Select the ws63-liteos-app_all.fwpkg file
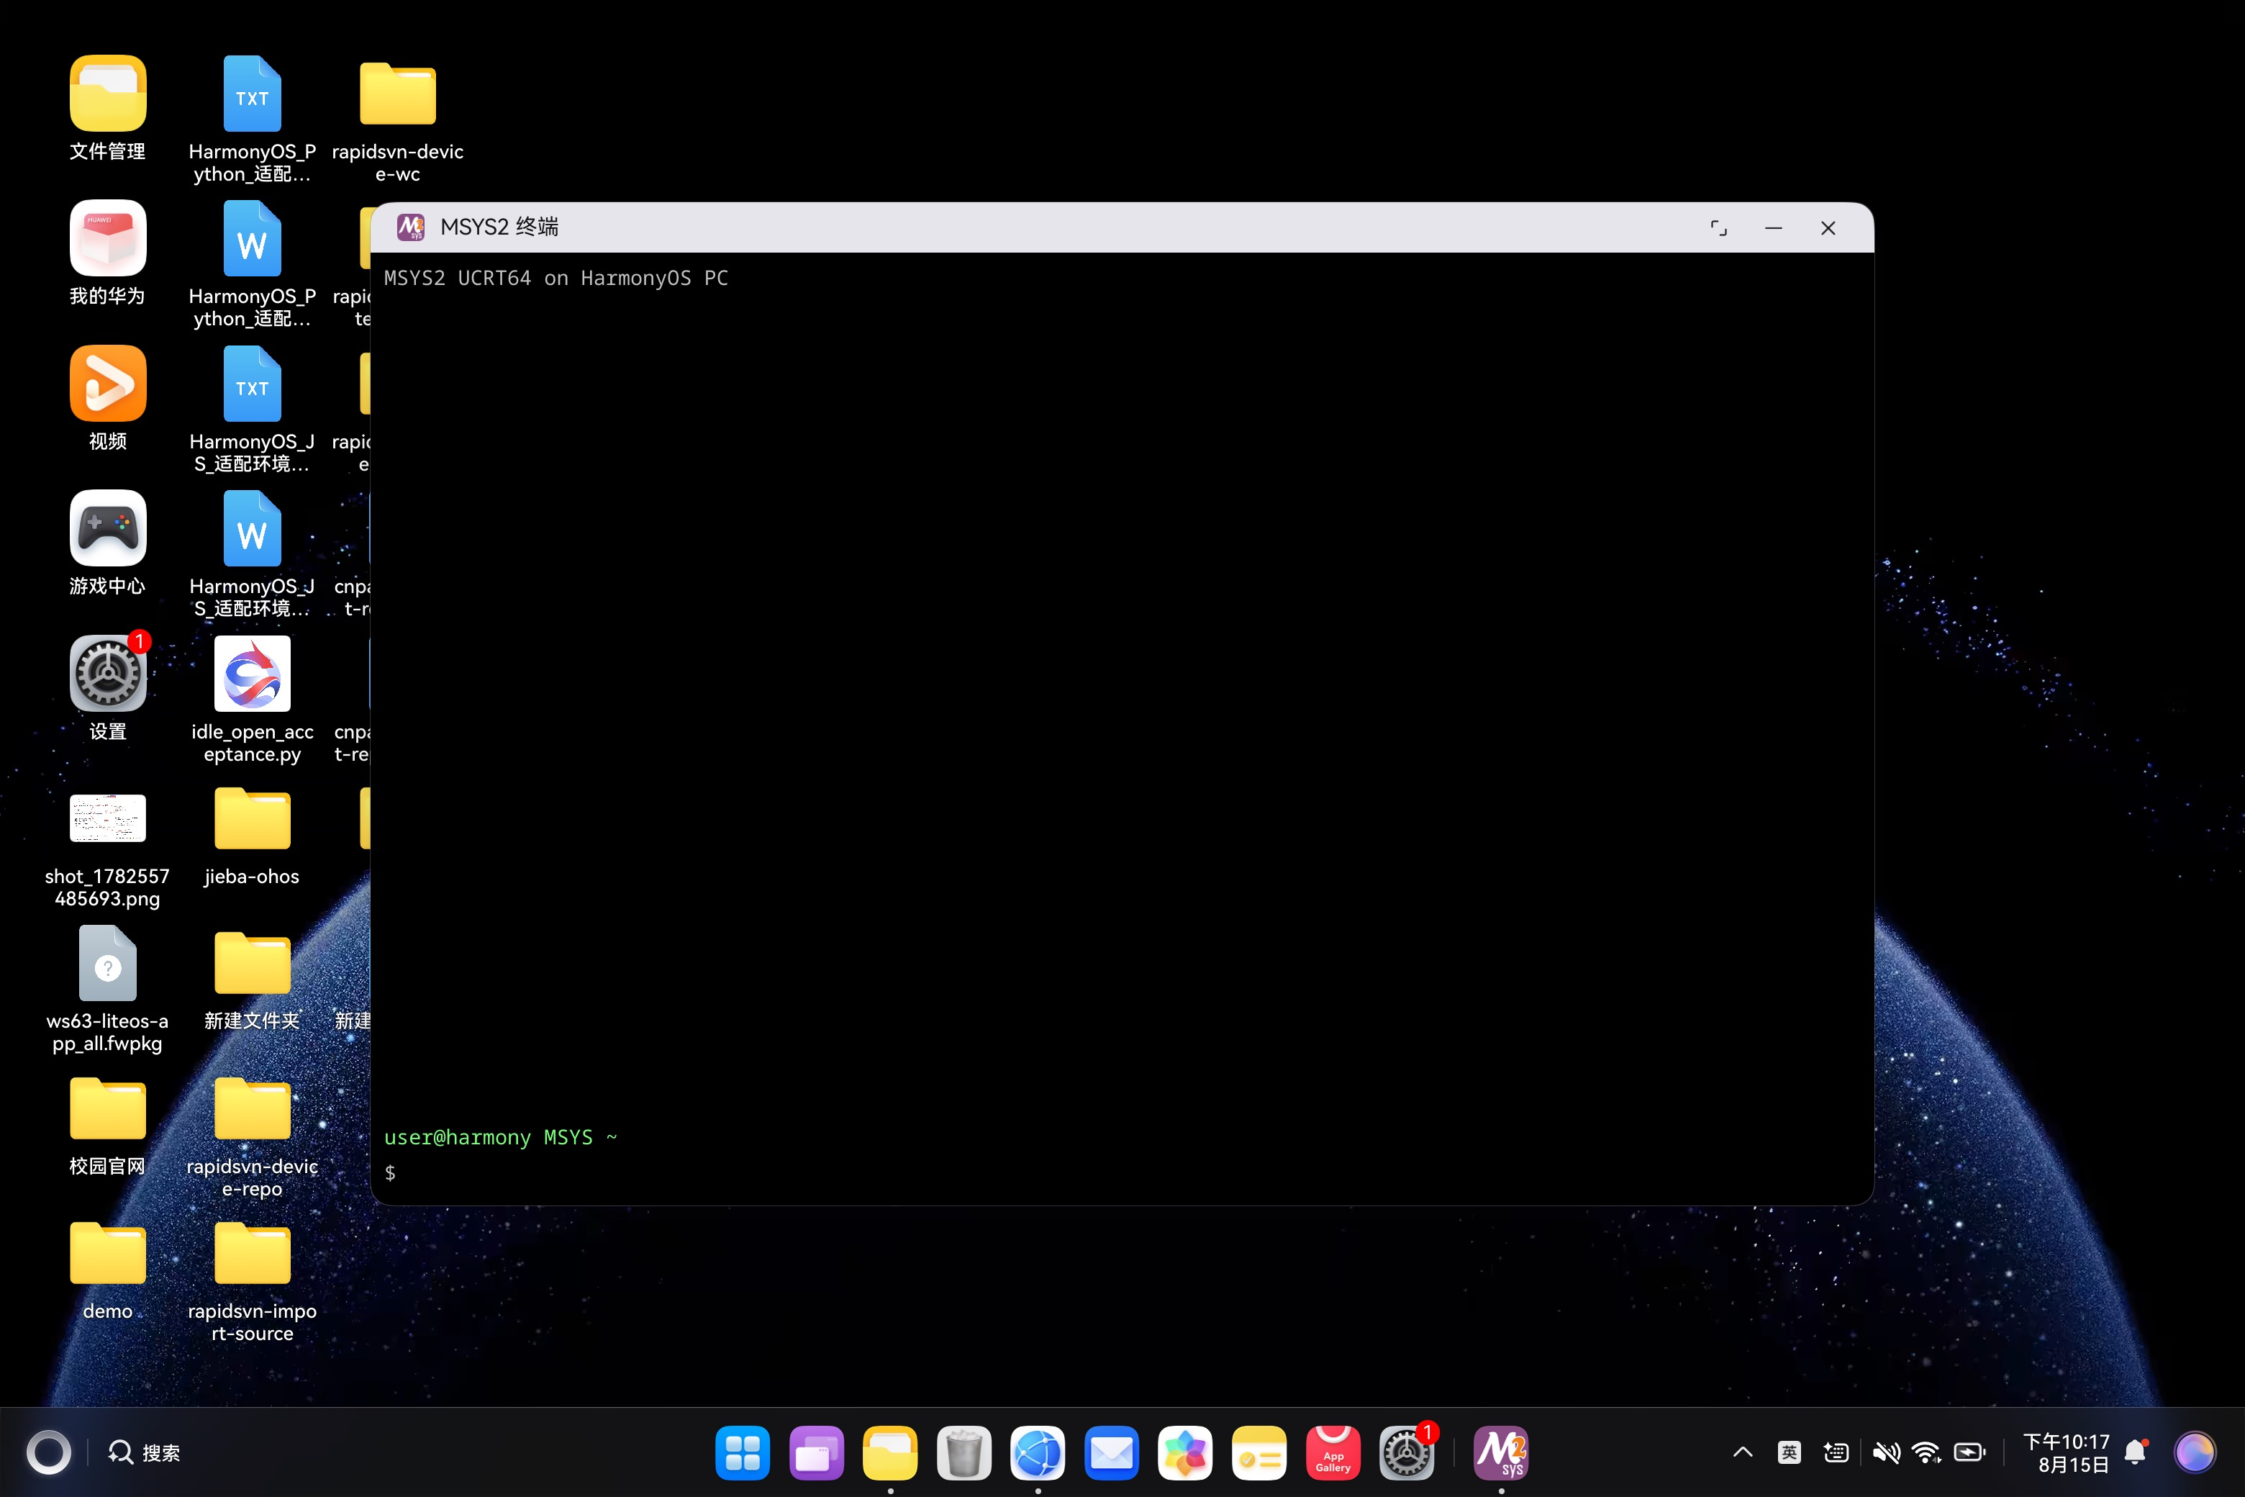Viewport: 2245px width, 1497px height. 108,963
